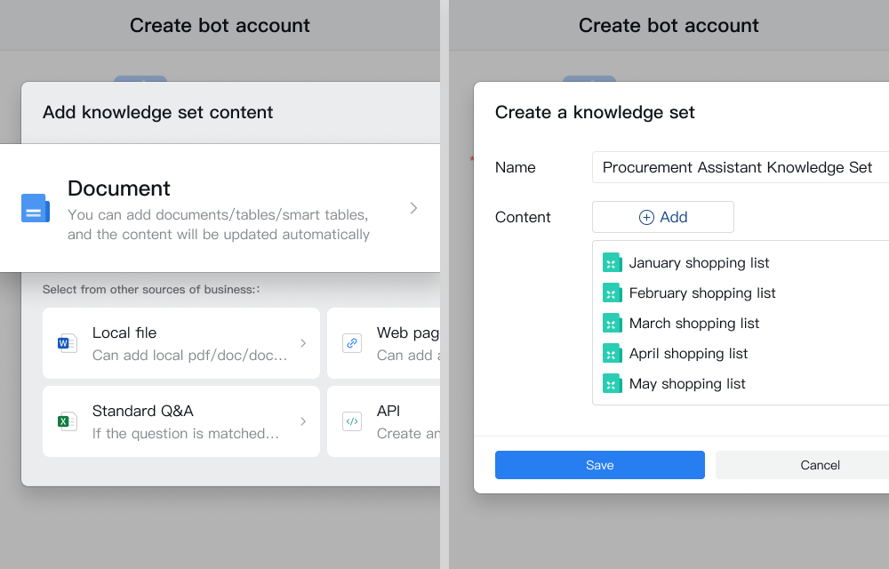Edit the knowledge set Name field
889x569 pixels.
click(x=738, y=167)
